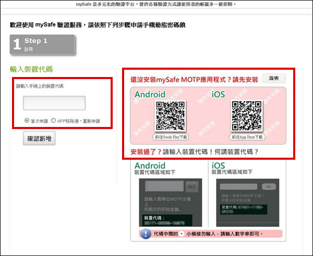
Task: Click the blue exclamation notice icon
Action: tap(146, 234)
